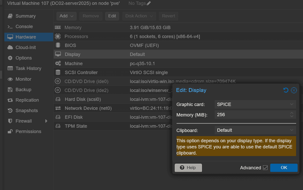The width and height of the screenshot is (303, 190).
Task: Click the Display monitor icon in hardware list
Action: [x=58, y=54]
